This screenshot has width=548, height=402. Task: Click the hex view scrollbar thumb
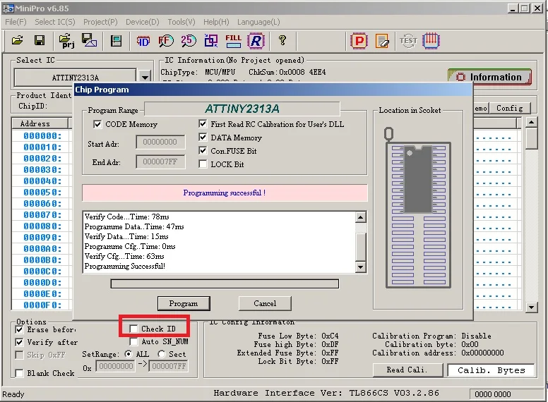[x=531, y=138]
